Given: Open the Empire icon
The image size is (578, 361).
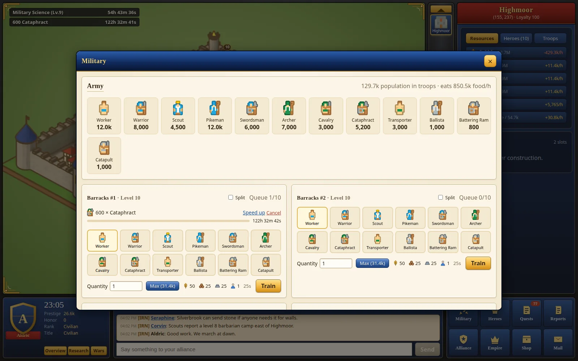Looking at the screenshot, I should (495, 343).
